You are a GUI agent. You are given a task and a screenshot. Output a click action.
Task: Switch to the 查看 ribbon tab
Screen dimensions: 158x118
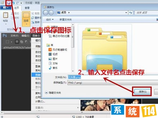click(27, 8)
